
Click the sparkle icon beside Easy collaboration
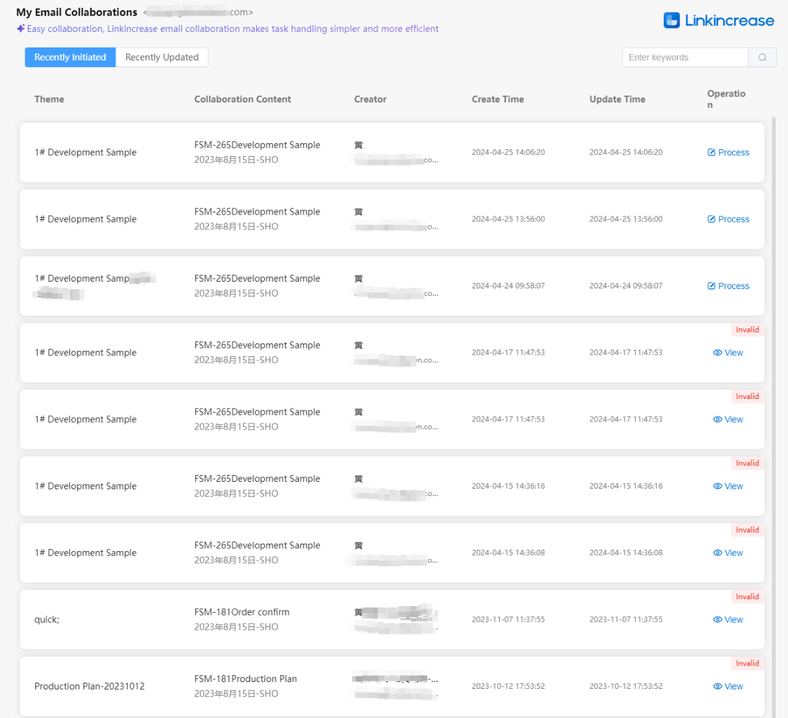pyautogui.click(x=20, y=29)
